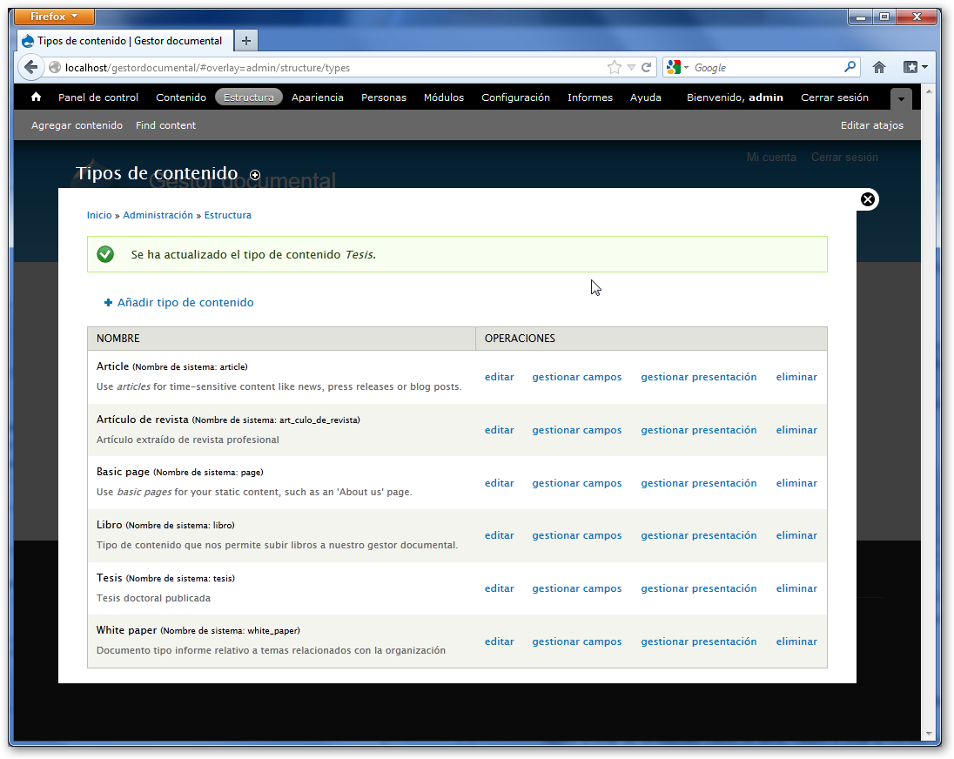Open the Firefox home page icon
954x759 pixels.
click(879, 67)
